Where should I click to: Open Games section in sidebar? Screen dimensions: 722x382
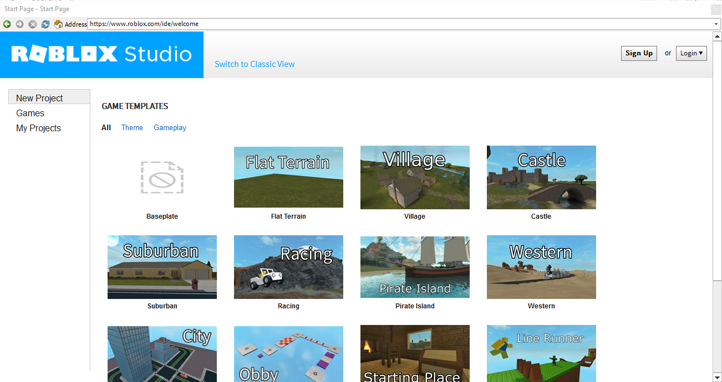click(30, 113)
